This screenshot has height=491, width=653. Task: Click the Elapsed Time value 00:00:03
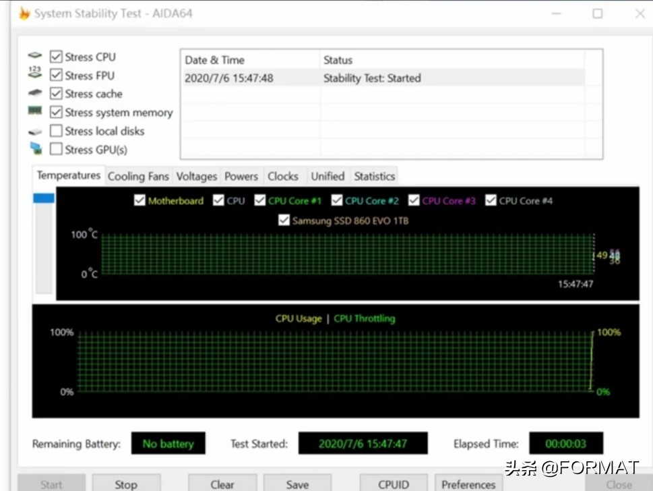[566, 444]
